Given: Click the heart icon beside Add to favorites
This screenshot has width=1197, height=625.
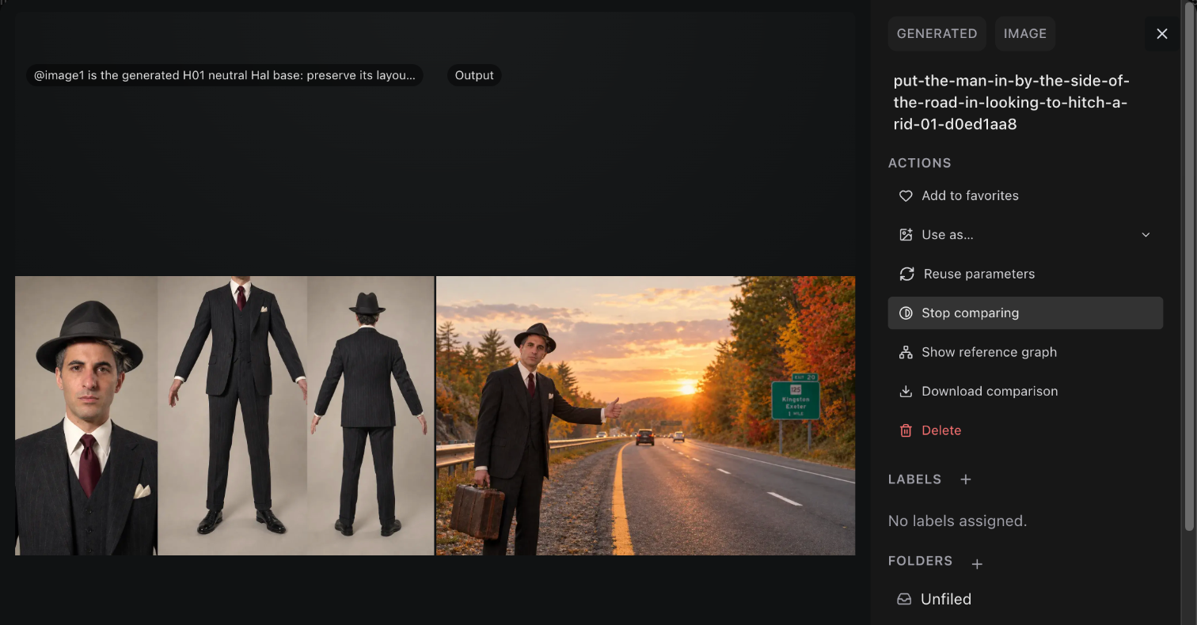Looking at the screenshot, I should pos(906,195).
